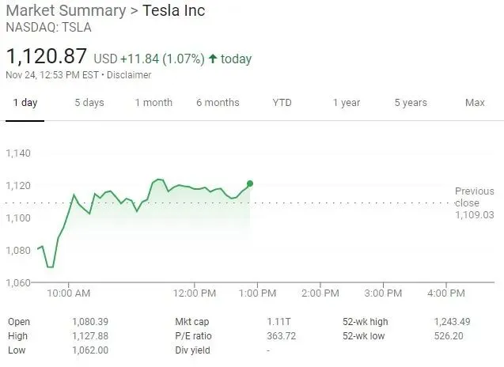Click the Previous close 1,109.03 label
The height and width of the screenshot is (367, 504).
tap(475, 203)
